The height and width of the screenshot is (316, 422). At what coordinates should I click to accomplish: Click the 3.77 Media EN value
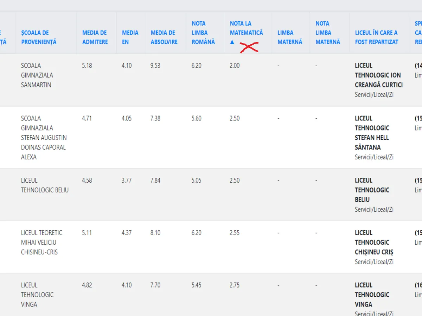tap(127, 180)
